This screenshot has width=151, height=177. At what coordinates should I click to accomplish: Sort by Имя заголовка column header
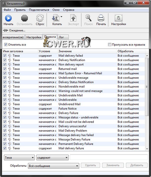click(x=20, y=51)
